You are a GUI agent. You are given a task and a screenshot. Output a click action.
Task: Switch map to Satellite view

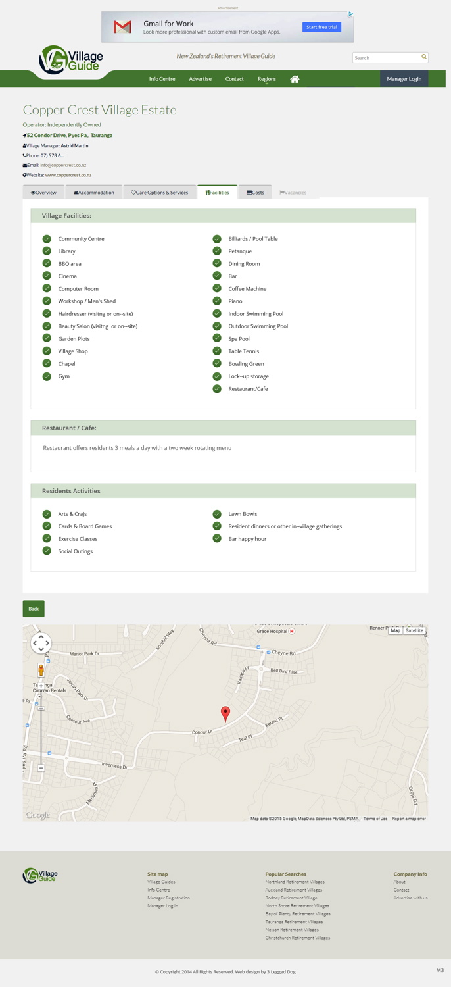click(x=414, y=630)
